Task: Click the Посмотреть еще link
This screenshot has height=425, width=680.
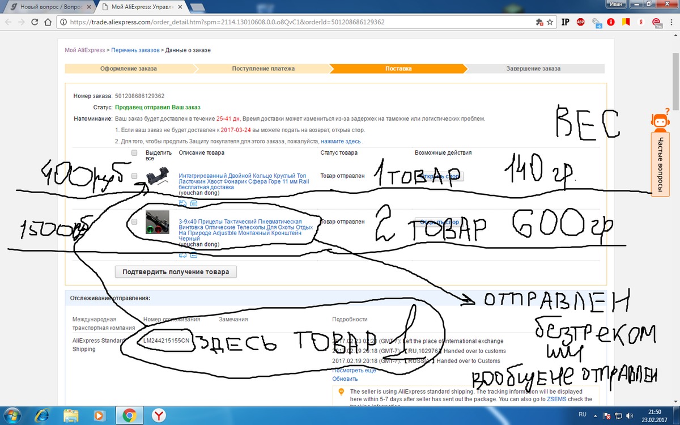Action: (x=354, y=370)
